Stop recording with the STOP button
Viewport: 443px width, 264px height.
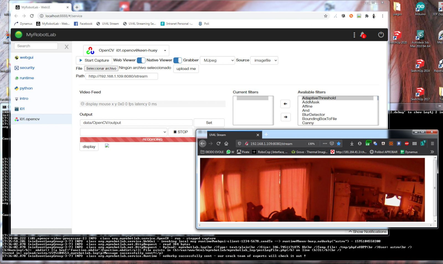(x=181, y=132)
